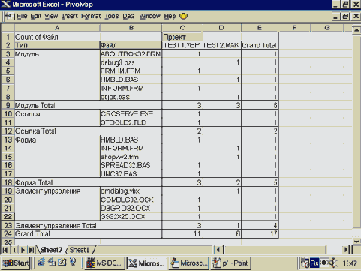Click the leftmost system tray icon
361x271 pixels.
click(305, 263)
